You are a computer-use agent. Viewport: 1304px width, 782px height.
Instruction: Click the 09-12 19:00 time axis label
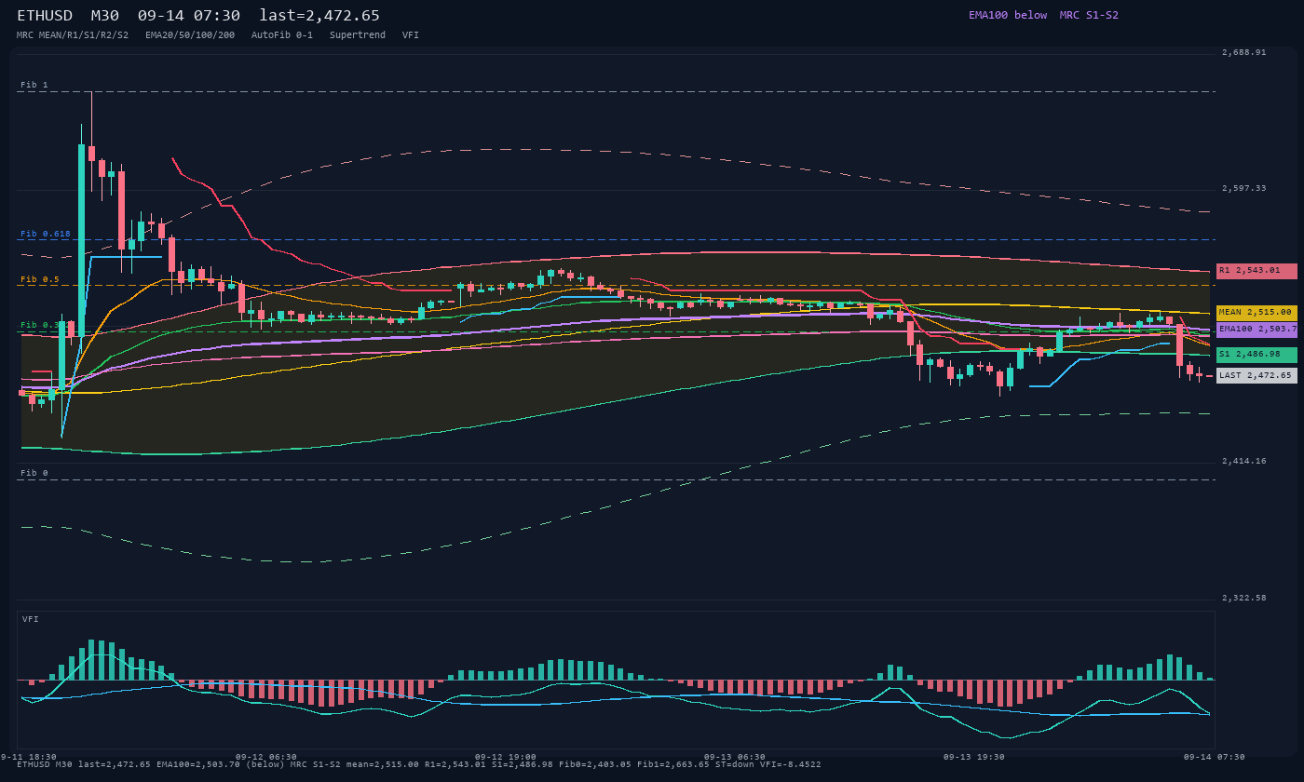coord(506,757)
